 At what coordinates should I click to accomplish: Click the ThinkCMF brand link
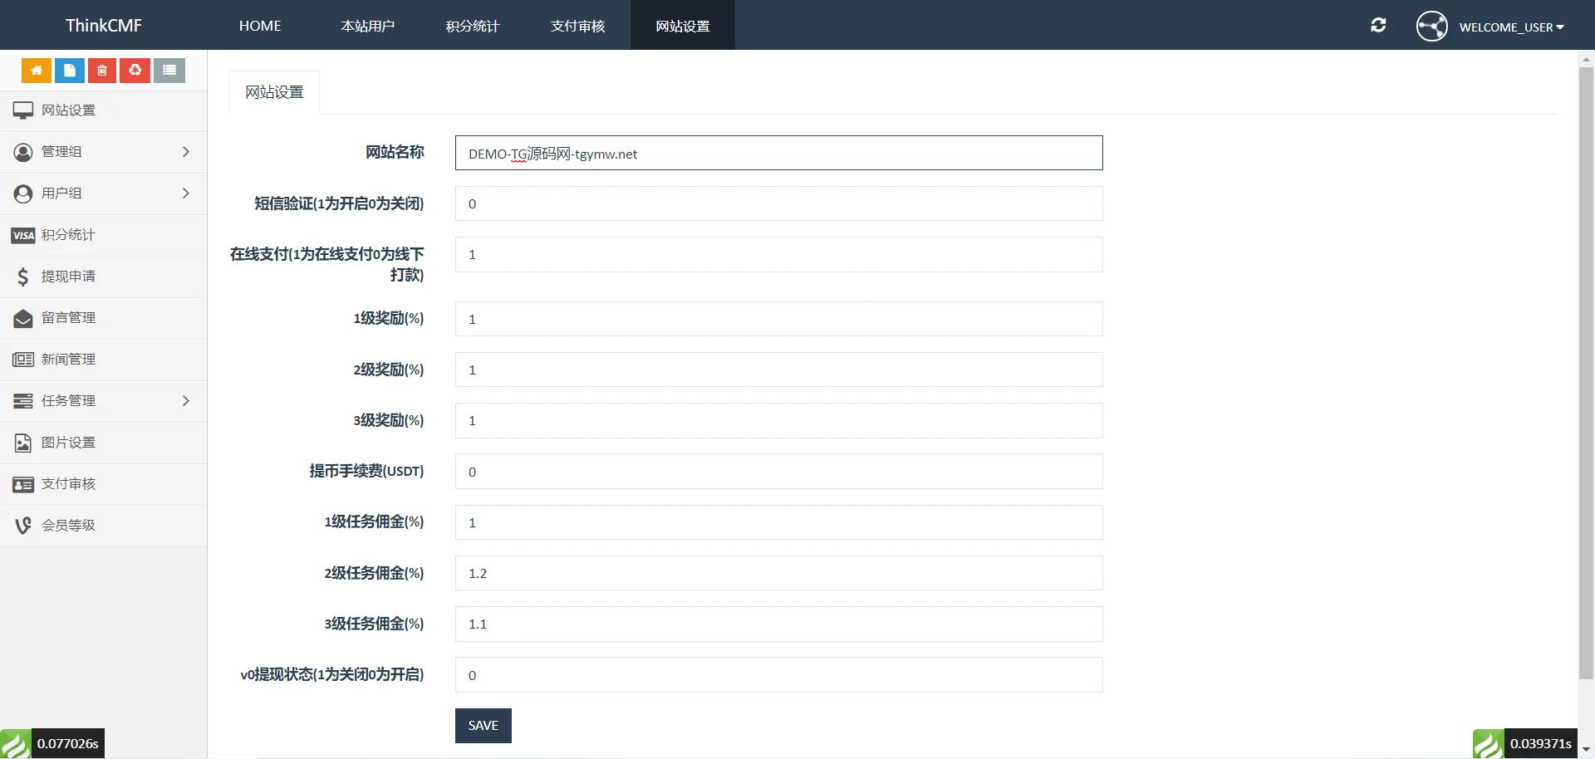104,26
